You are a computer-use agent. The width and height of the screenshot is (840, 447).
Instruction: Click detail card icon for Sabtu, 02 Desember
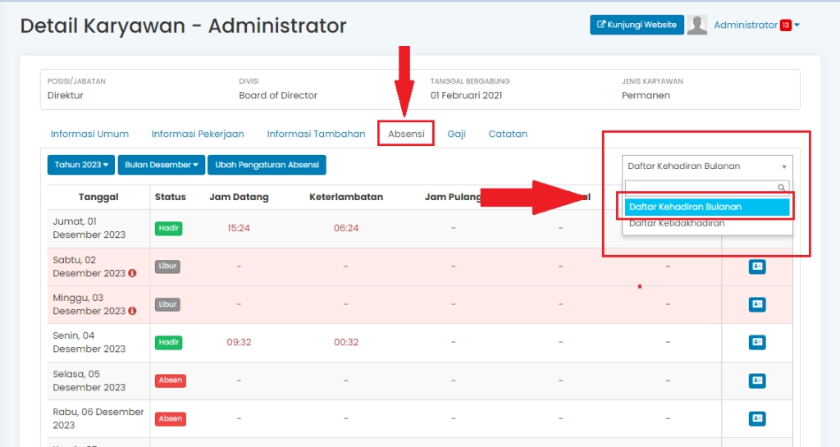coord(756,267)
